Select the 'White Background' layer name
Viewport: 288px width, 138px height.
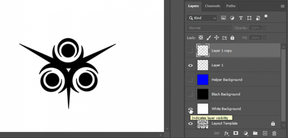coord(226,109)
